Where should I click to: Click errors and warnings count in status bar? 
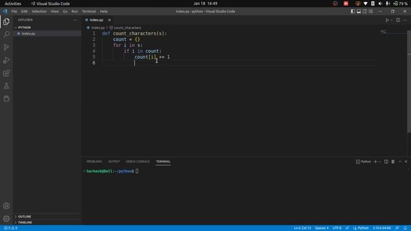click(x=10, y=228)
